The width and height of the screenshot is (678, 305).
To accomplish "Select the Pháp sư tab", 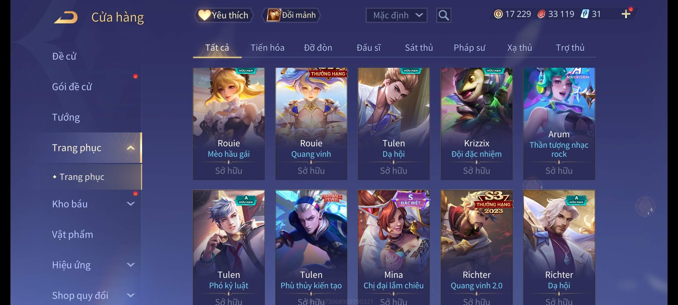I will coord(469,48).
